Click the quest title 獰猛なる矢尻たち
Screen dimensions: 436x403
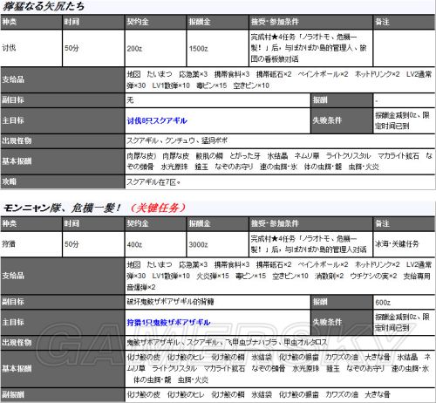pos(43,6)
